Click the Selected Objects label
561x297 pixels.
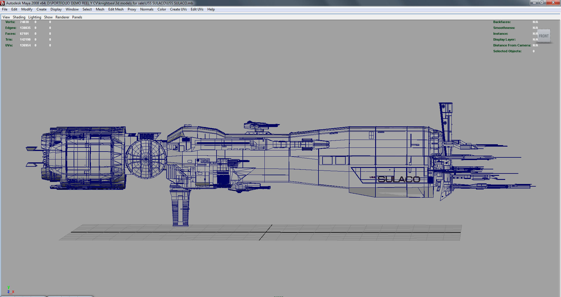click(x=507, y=51)
